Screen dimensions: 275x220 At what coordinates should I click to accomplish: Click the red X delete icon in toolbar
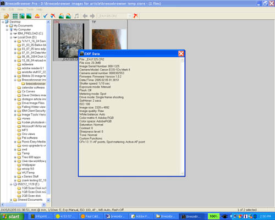click(136, 16)
